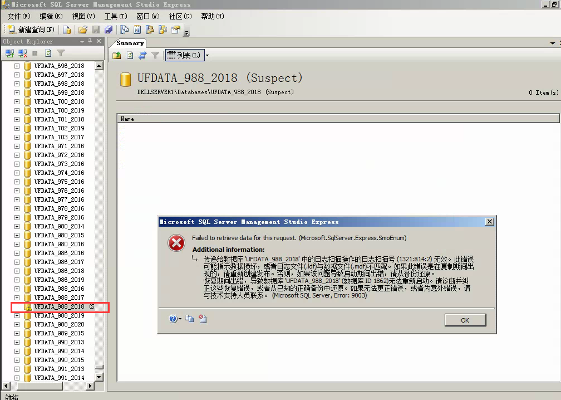Click the Connect icon in Object Explorer
This screenshot has width=561, height=400.
click(x=9, y=53)
